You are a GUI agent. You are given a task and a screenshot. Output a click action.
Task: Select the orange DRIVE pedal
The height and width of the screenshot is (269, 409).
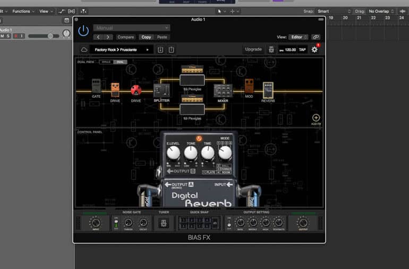(x=115, y=90)
